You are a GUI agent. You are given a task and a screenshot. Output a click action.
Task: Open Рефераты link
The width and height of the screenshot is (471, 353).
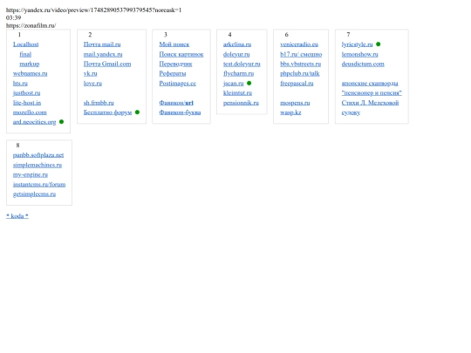[x=173, y=73]
